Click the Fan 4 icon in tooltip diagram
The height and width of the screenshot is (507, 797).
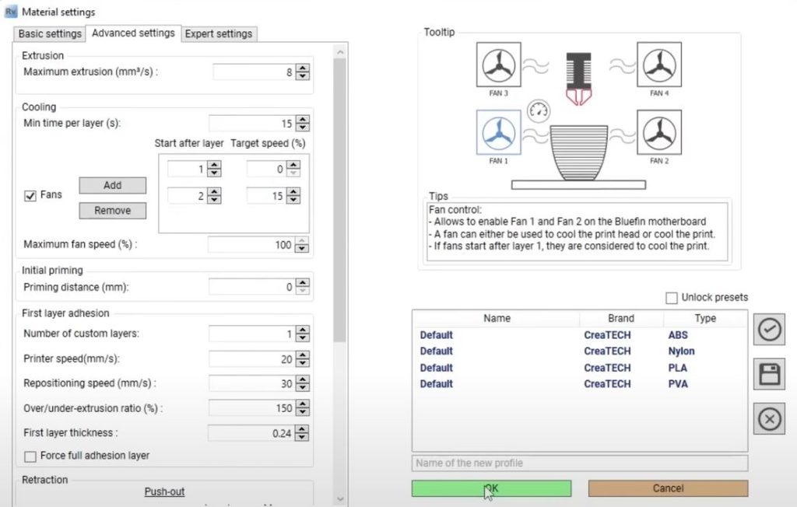pyautogui.click(x=659, y=65)
